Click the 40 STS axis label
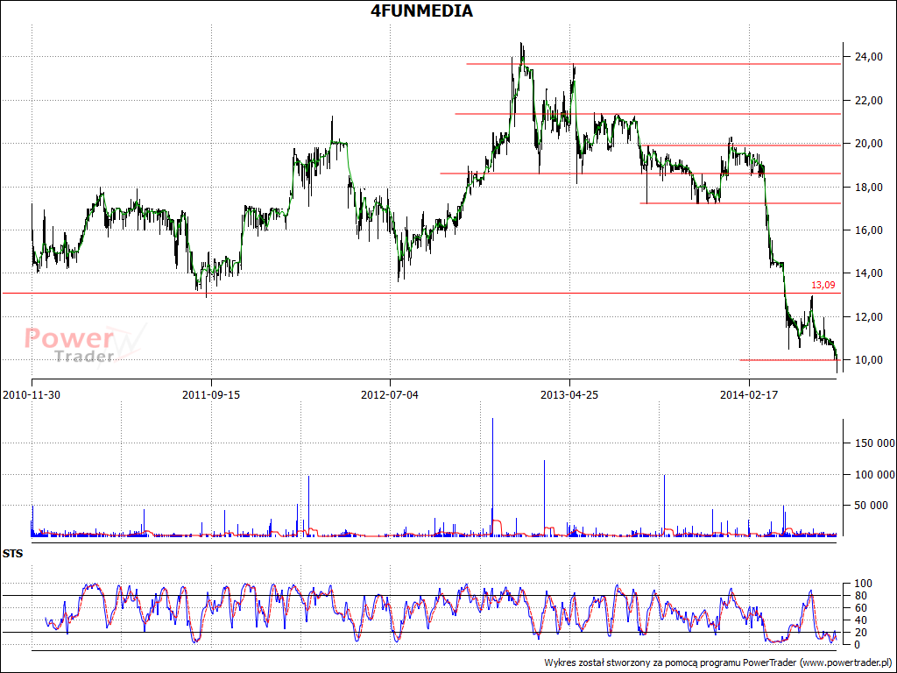Viewport: 897px width, 673px height. [x=860, y=620]
